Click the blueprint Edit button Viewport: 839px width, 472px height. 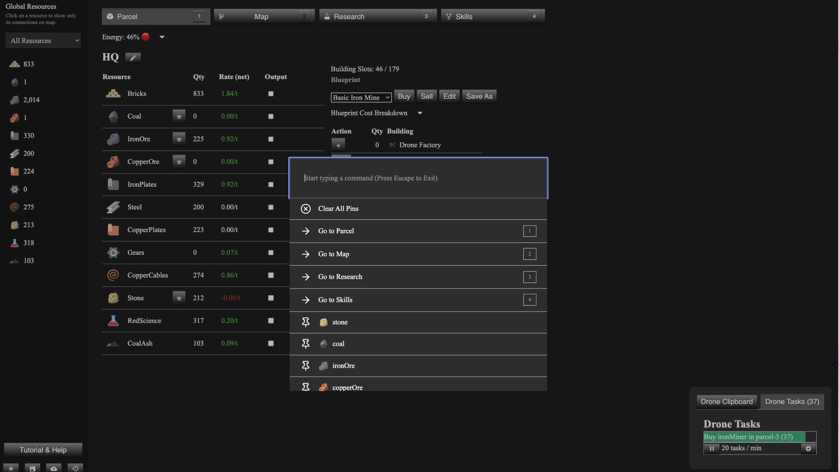[449, 96]
